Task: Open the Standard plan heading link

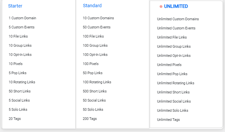Action: coord(92,6)
